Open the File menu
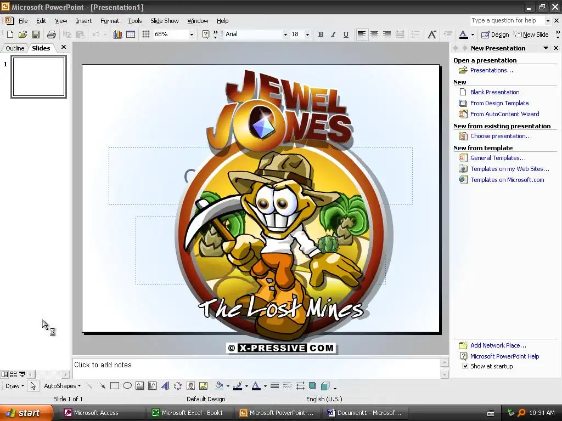The height and width of the screenshot is (421, 562). click(23, 21)
